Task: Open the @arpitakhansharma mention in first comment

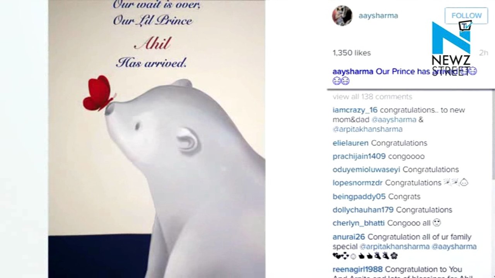Action: click(x=367, y=129)
